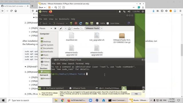Open Desktop in Places sidebar

tap(46, 41)
